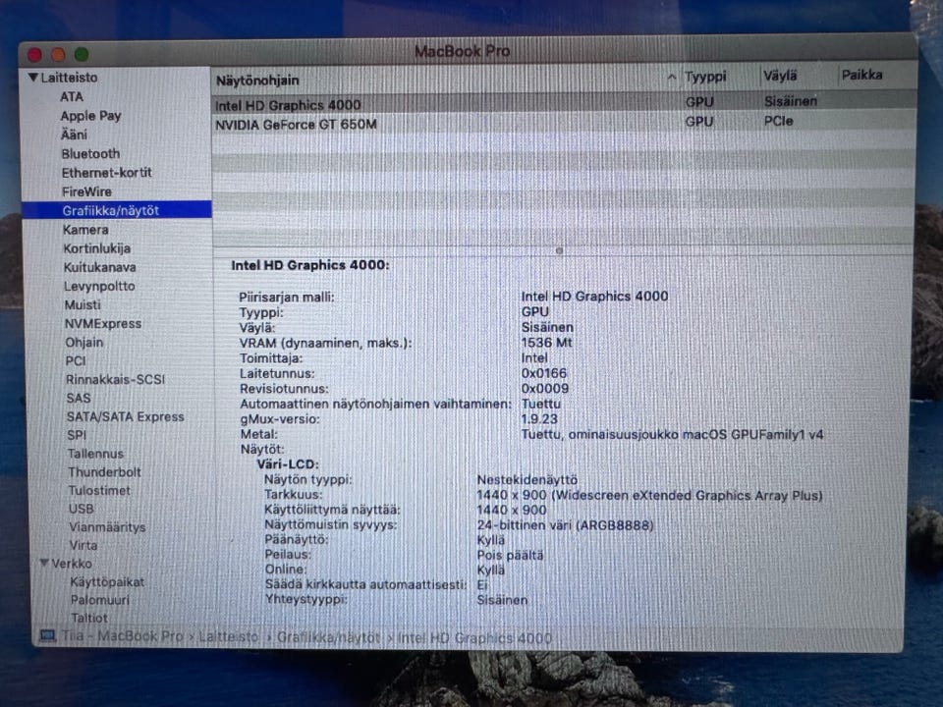Screen dimensions: 943x707
Task: Open Ethernet-kortit in the sidebar
Action: pos(106,173)
